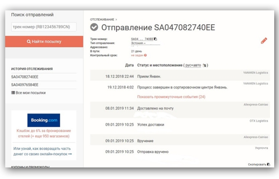This screenshot has height=179, width=279.
Task: Open the рус+авто language dropdown
Action: [193, 65]
